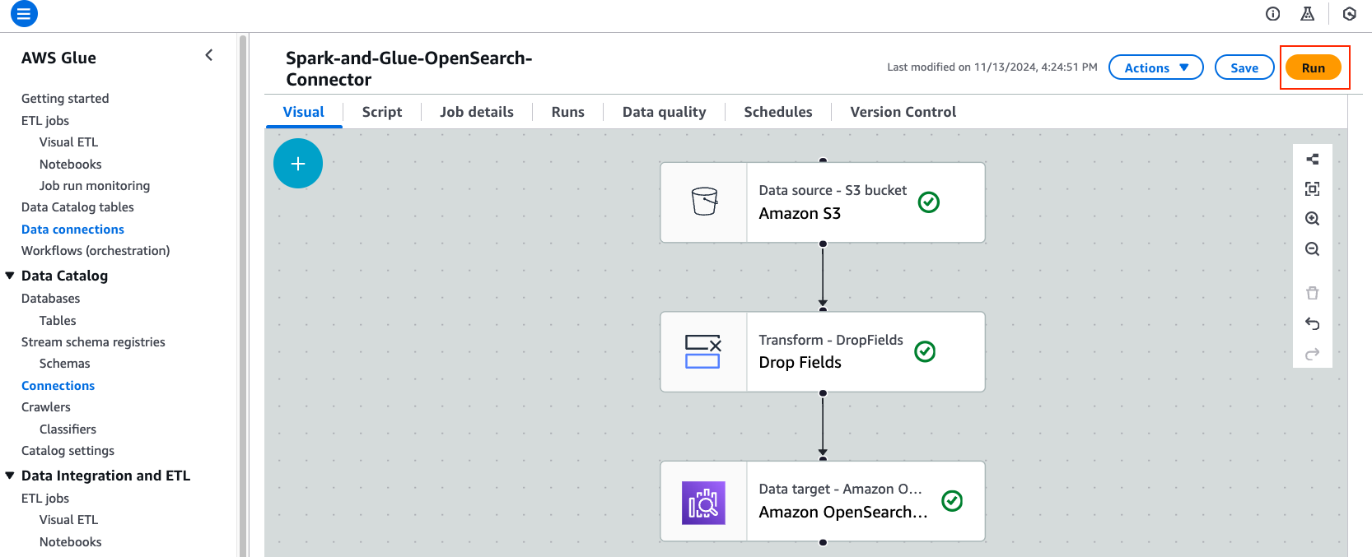Open Workflows (orchestration)
This screenshot has width=1372, height=557.
coord(96,251)
